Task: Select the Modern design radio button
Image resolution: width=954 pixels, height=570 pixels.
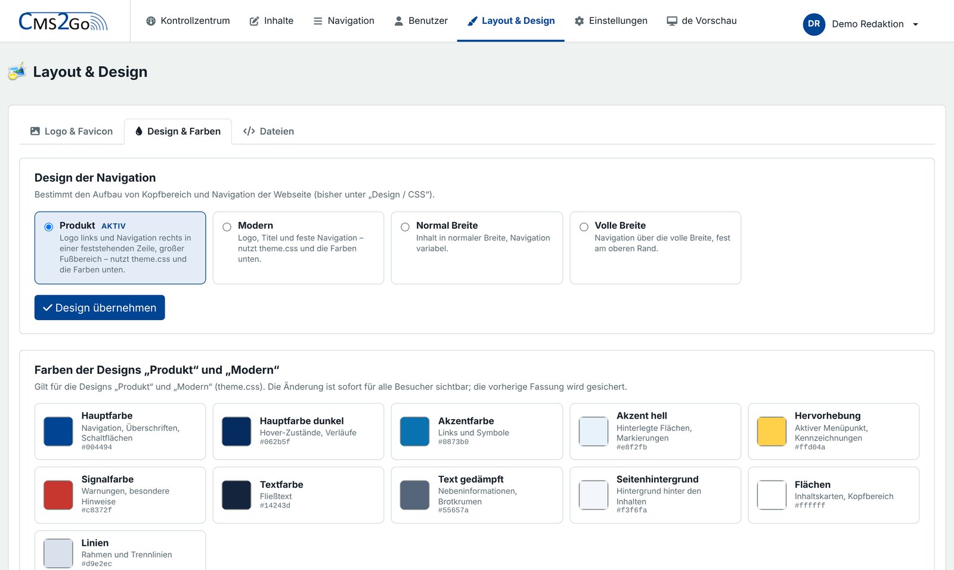Action: pyautogui.click(x=227, y=227)
